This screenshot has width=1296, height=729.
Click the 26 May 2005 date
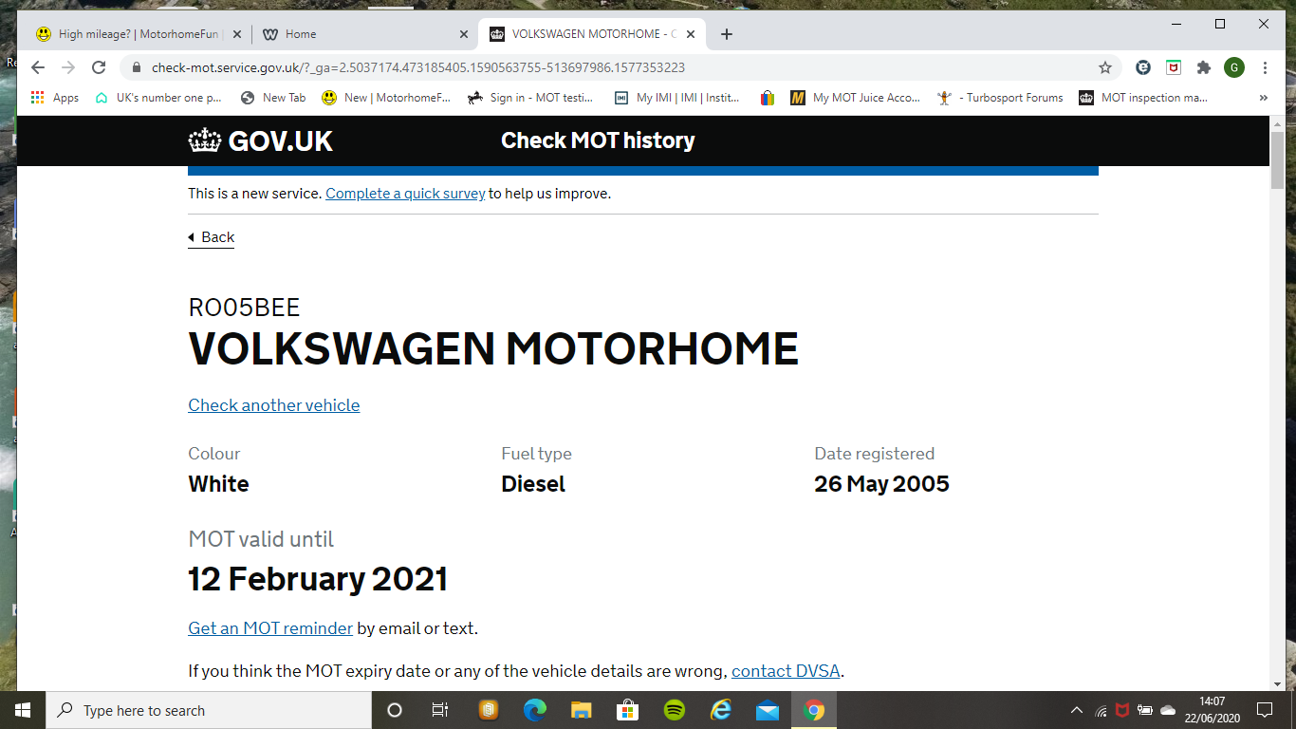[881, 484]
